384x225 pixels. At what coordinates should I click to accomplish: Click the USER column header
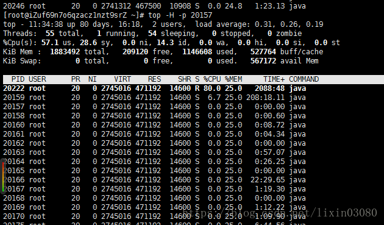(x=37, y=79)
